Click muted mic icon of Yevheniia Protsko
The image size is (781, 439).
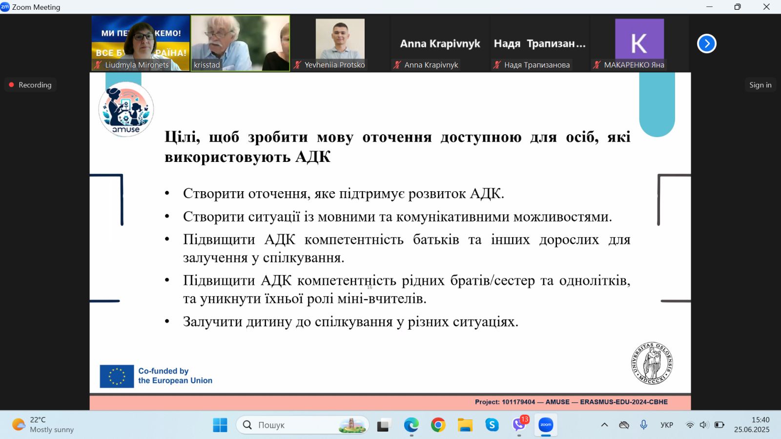(297, 65)
